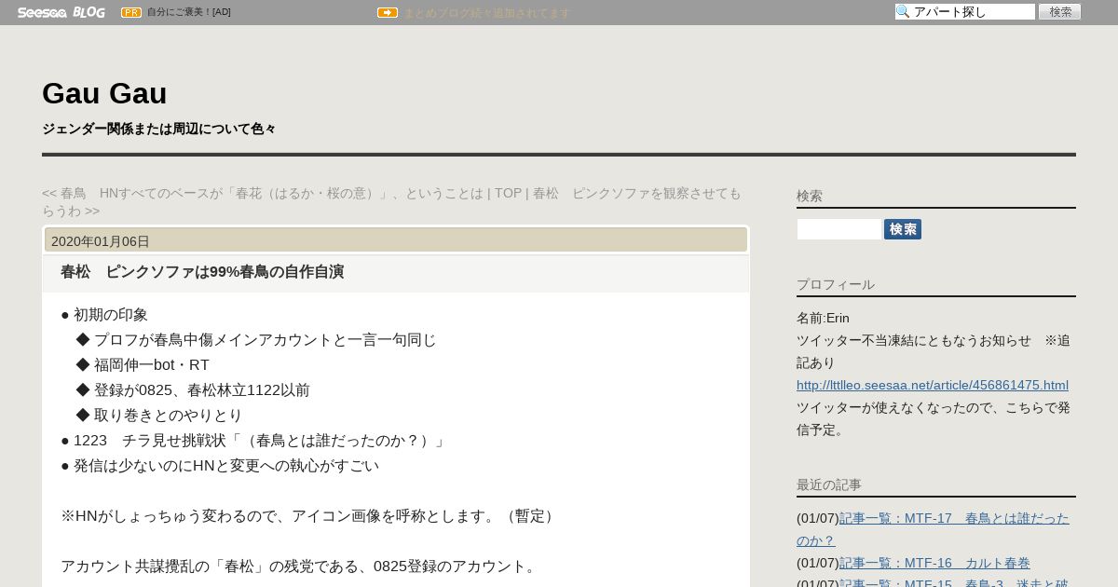Go to TOP page link
Image resolution: width=1118 pixels, height=587 pixels.
point(508,193)
